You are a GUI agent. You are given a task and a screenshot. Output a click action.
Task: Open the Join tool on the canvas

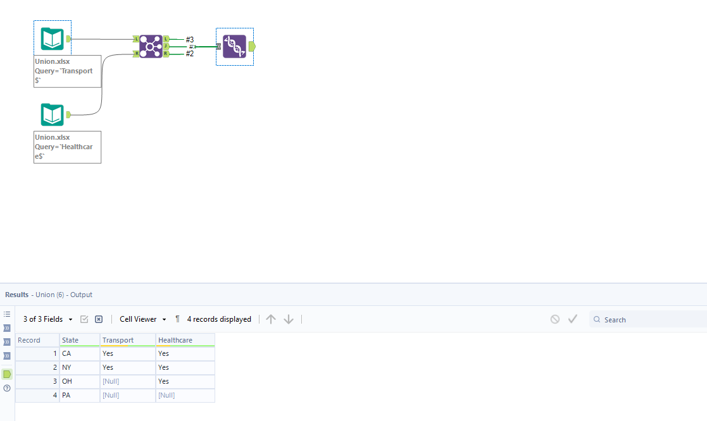click(x=150, y=46)
